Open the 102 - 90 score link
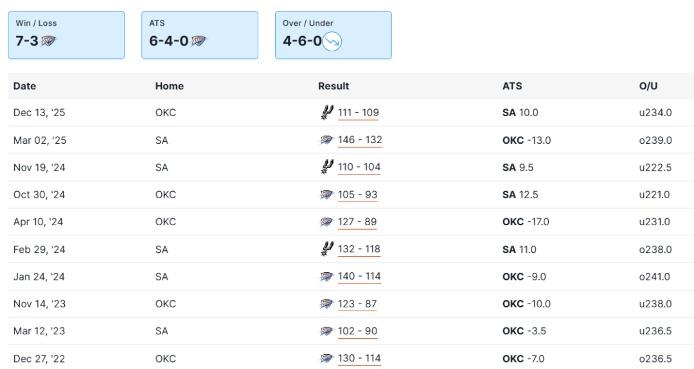Image resolution: width=694 pixels, height=369 pixels. pos(357,331)
